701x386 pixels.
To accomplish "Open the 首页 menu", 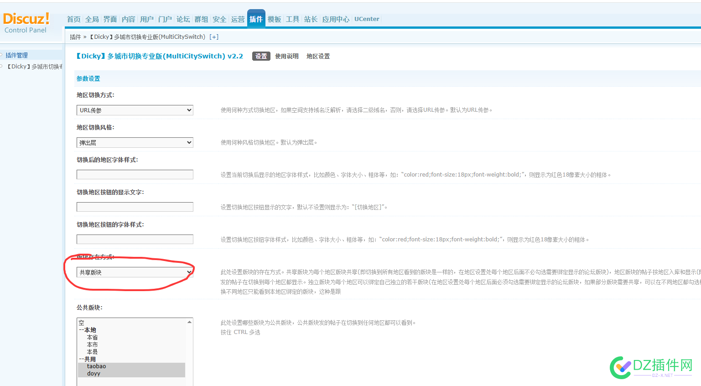I will 73,19.
